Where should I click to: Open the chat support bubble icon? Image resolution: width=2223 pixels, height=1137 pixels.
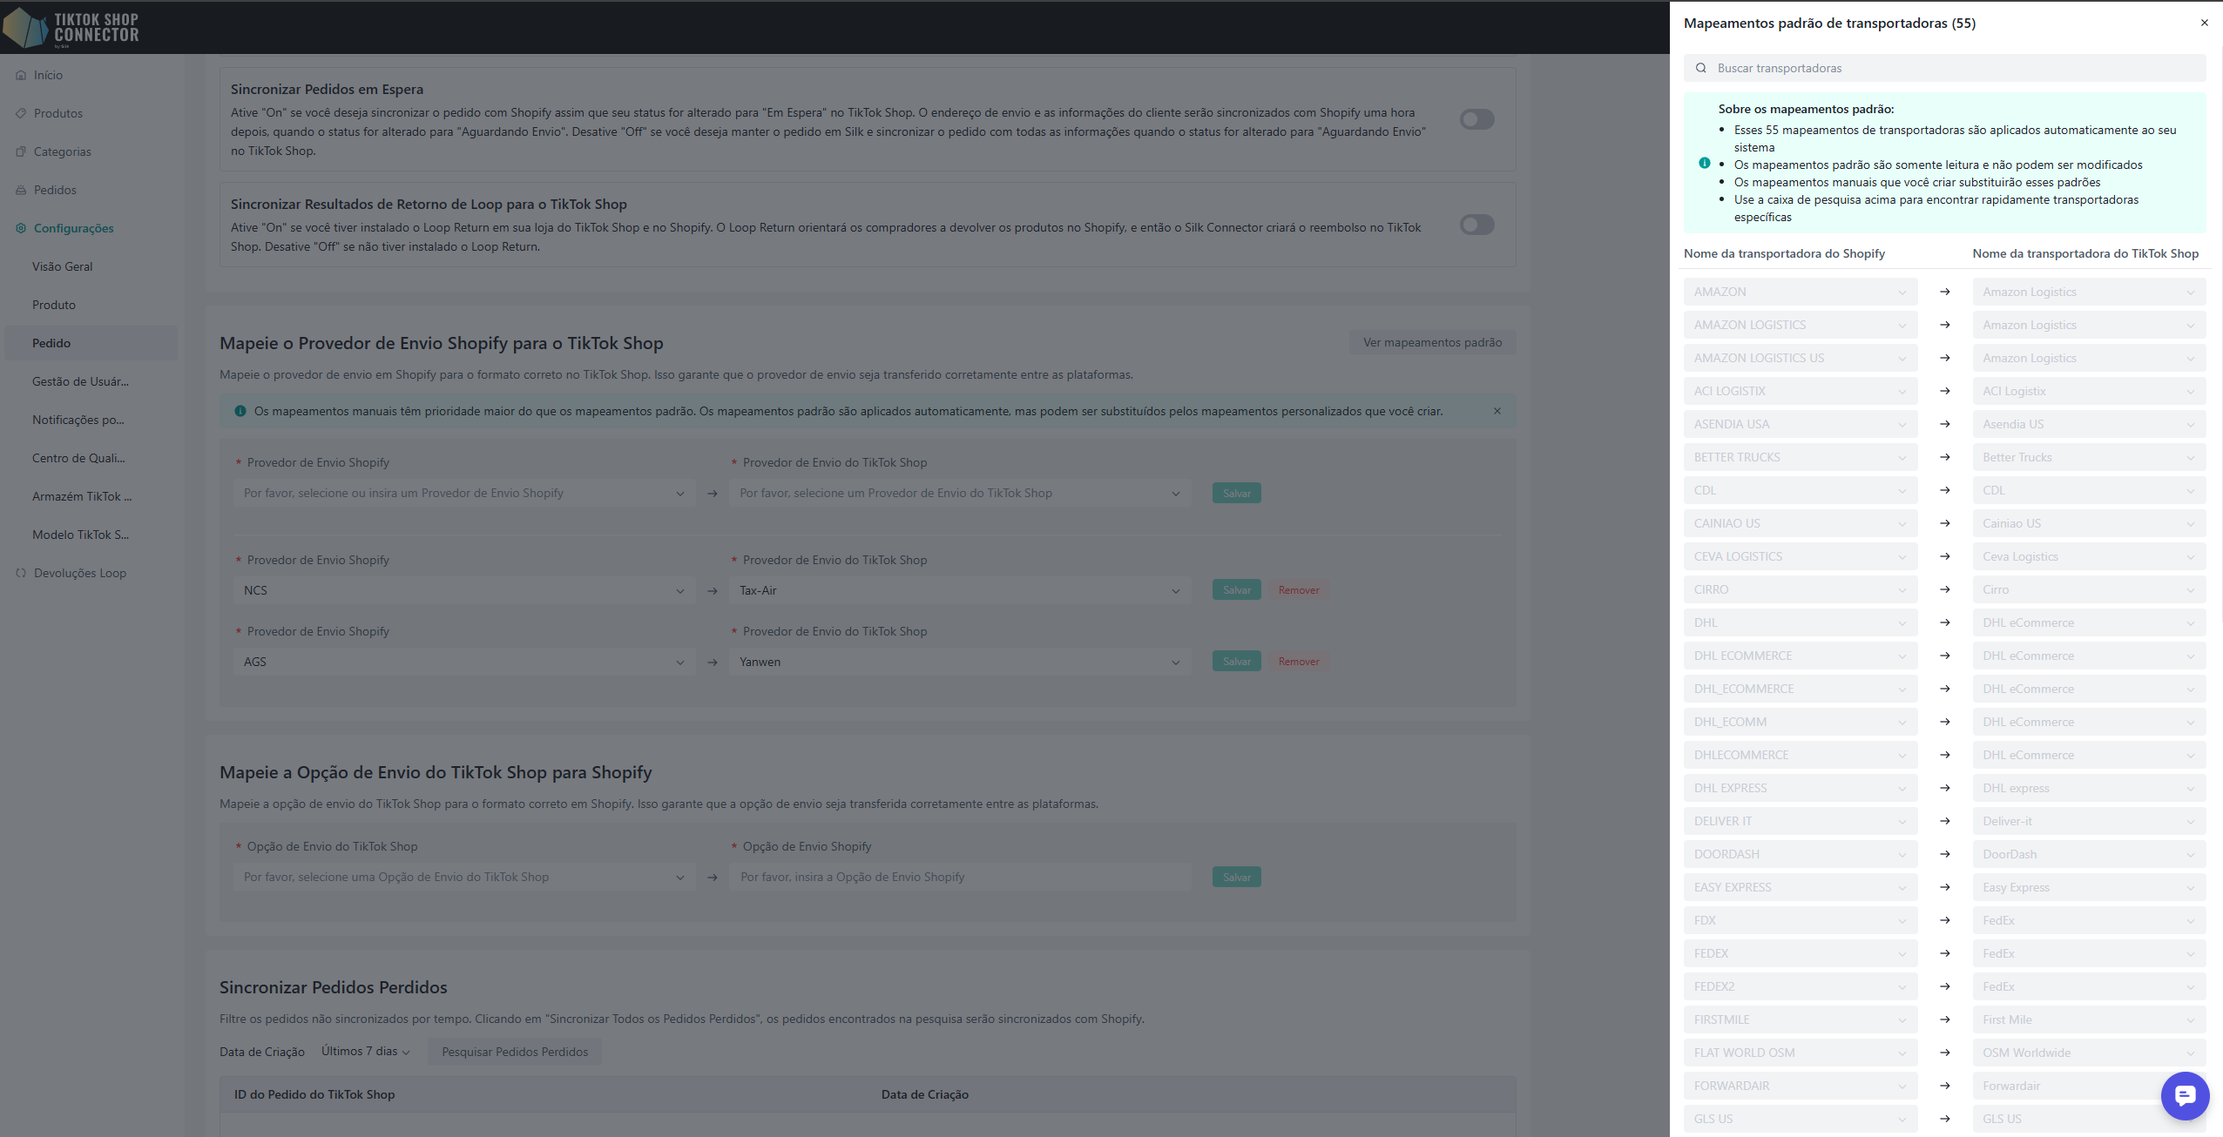pyautogui.click(x=2185, y=1095)
